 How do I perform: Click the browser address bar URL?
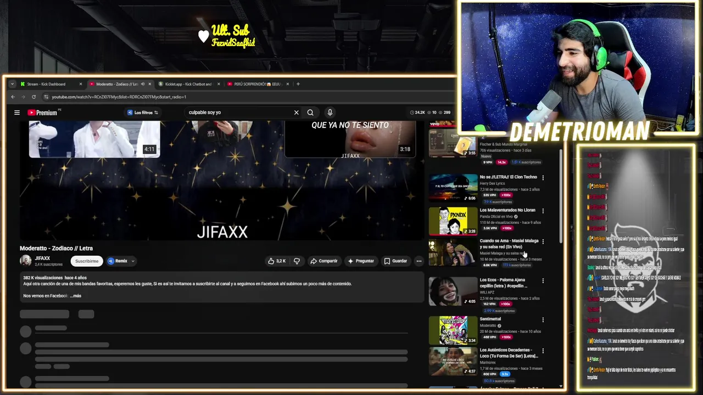119,97
